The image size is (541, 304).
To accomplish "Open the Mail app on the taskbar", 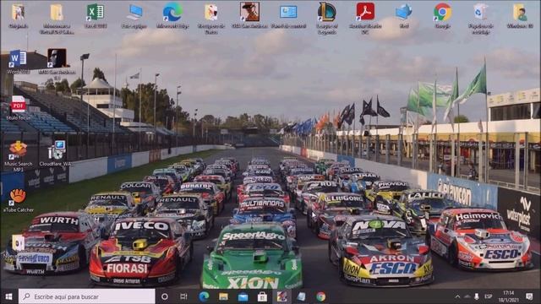I will tap(243, 296).
